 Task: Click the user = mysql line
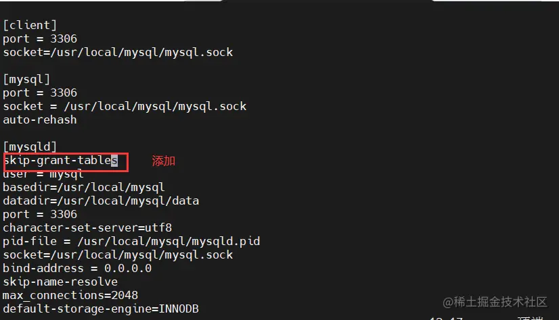[x=43, y=174]
